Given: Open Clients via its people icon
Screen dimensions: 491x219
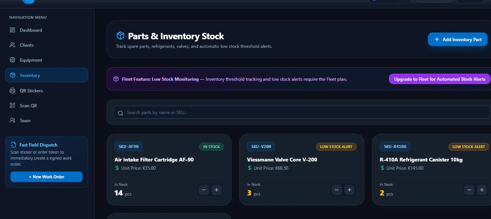Looking at the screenshot, I should click(12, 45).
